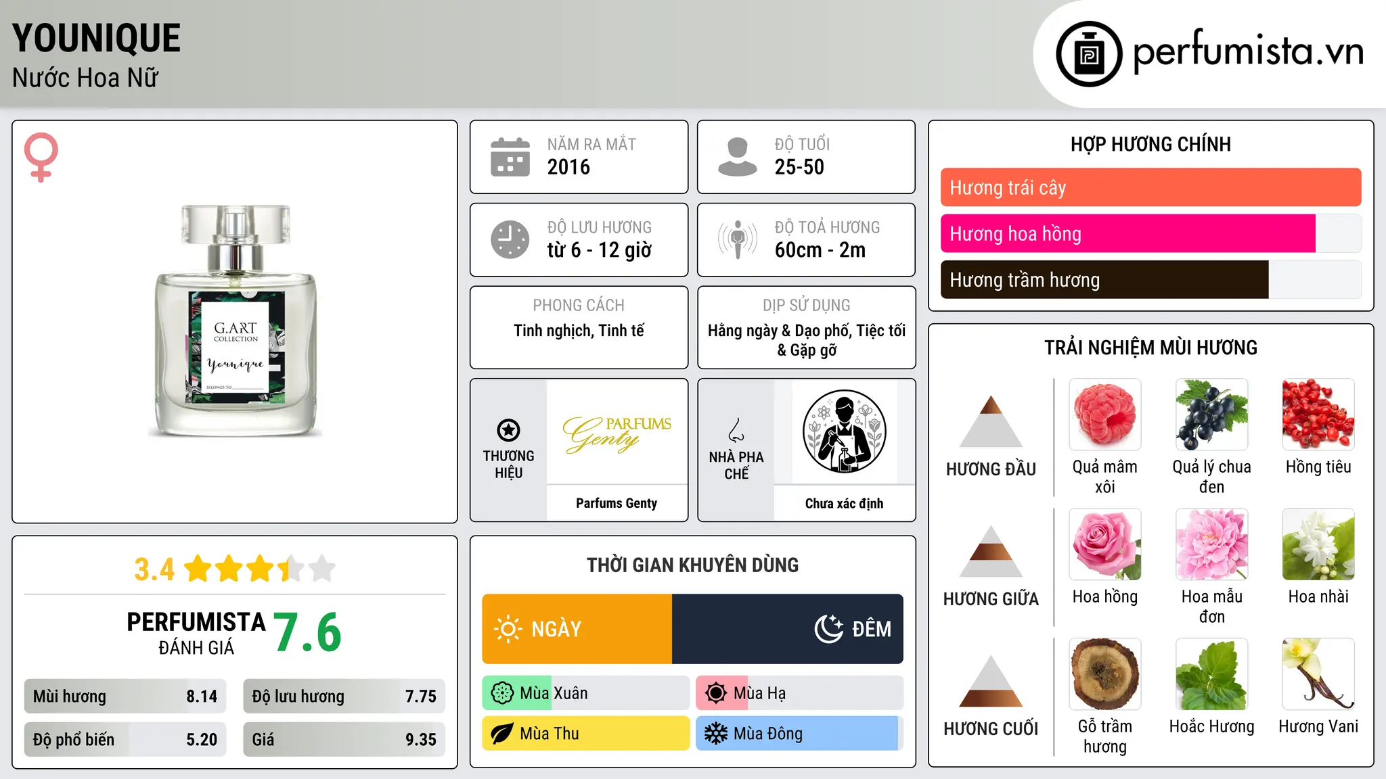
Task: Select the Hoắc Hương patchouli note image
Action: coord(1211,674)
